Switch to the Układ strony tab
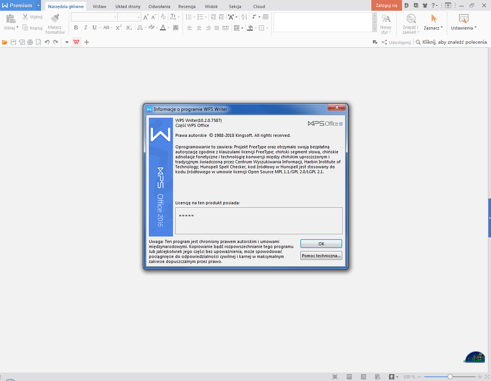 coord(128,6)
